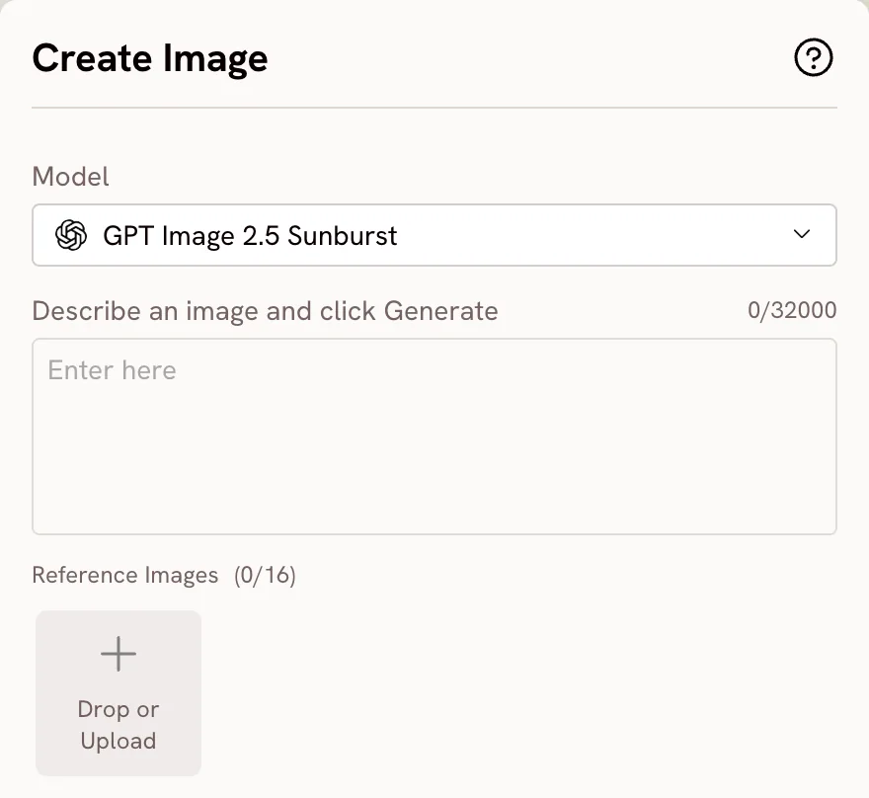Click the Model label above the dropdown
The height and width of the screenshot is (798, 869).
pyautogui.click(x=70, y=177)
